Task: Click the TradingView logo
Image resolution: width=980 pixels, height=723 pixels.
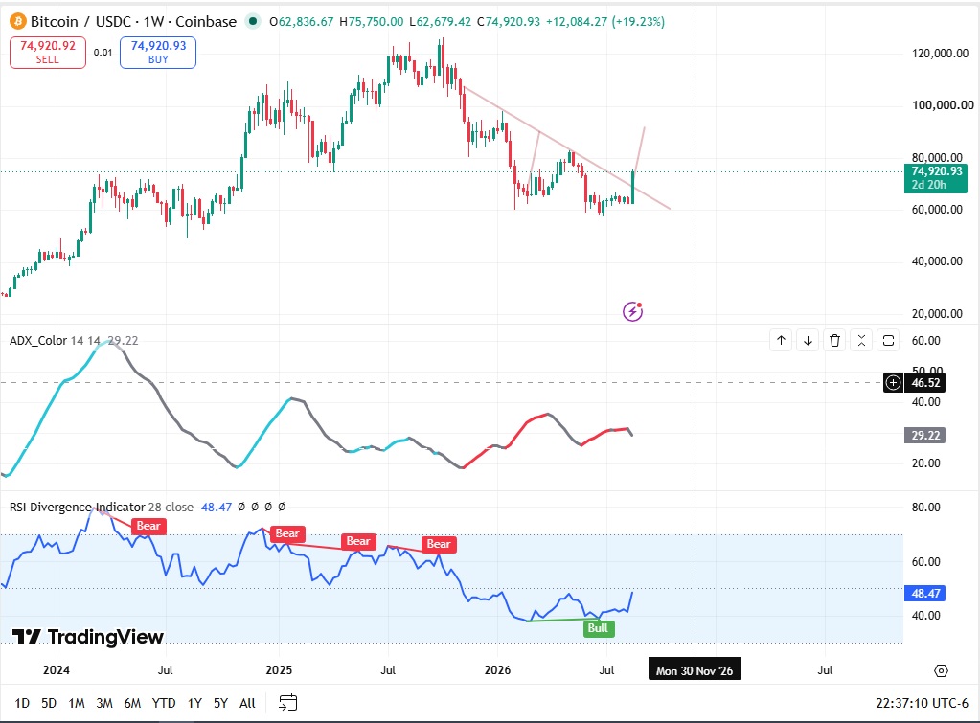Action: coord(88,636)
